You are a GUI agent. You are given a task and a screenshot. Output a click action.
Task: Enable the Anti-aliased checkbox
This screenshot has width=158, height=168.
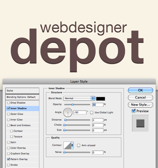tap(79, 145)
